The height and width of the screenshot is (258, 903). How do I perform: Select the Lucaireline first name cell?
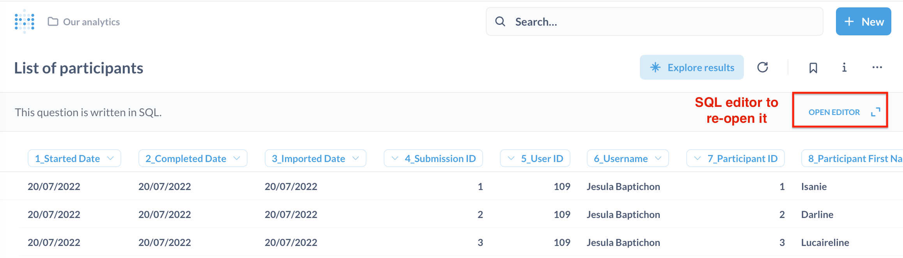coord(825,242)
